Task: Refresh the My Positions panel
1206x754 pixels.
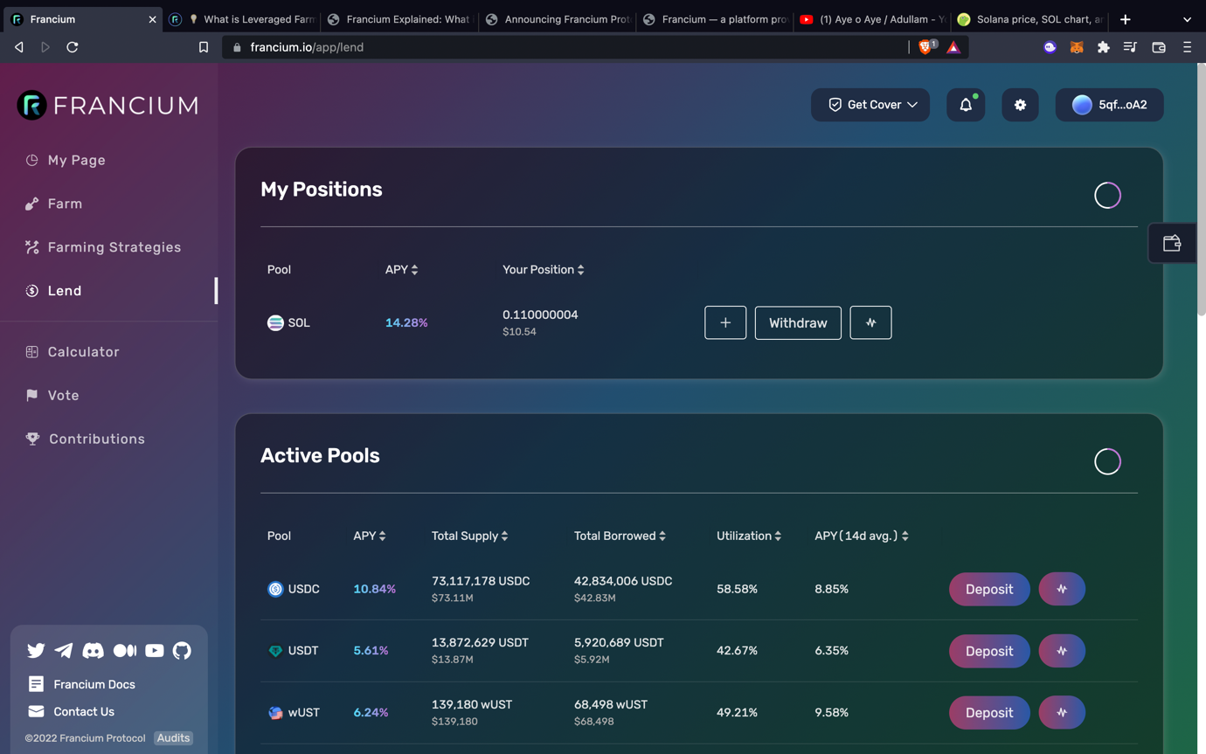Action: [1107, 195]
